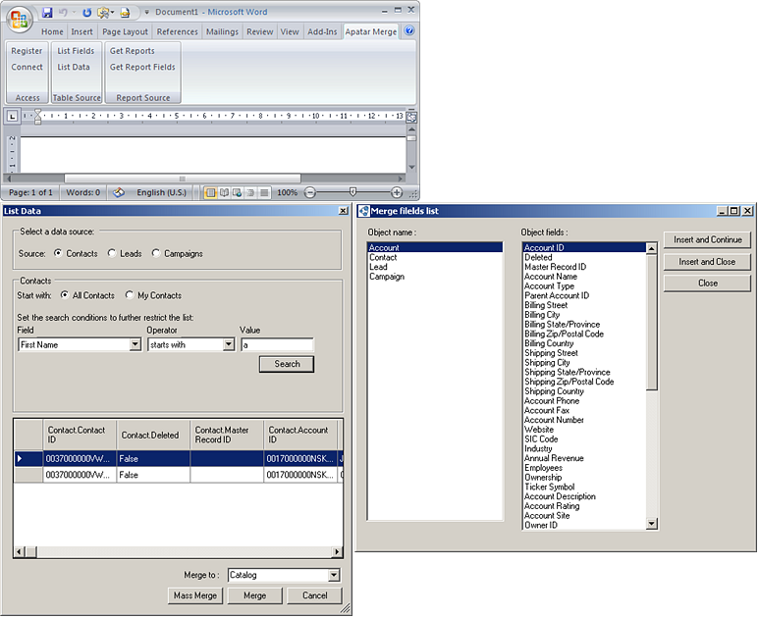Switch to Full Screen Reading view
Screen dimensions: 759x618
coord(224,192)
